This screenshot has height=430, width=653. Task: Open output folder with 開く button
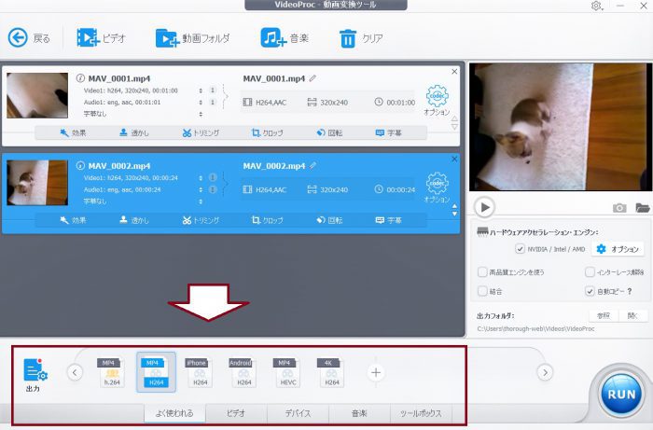pos(633,315)
